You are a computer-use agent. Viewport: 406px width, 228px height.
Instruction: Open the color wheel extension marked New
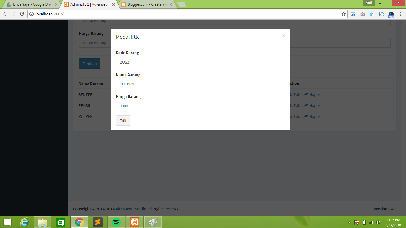click(x=391, y=14)
